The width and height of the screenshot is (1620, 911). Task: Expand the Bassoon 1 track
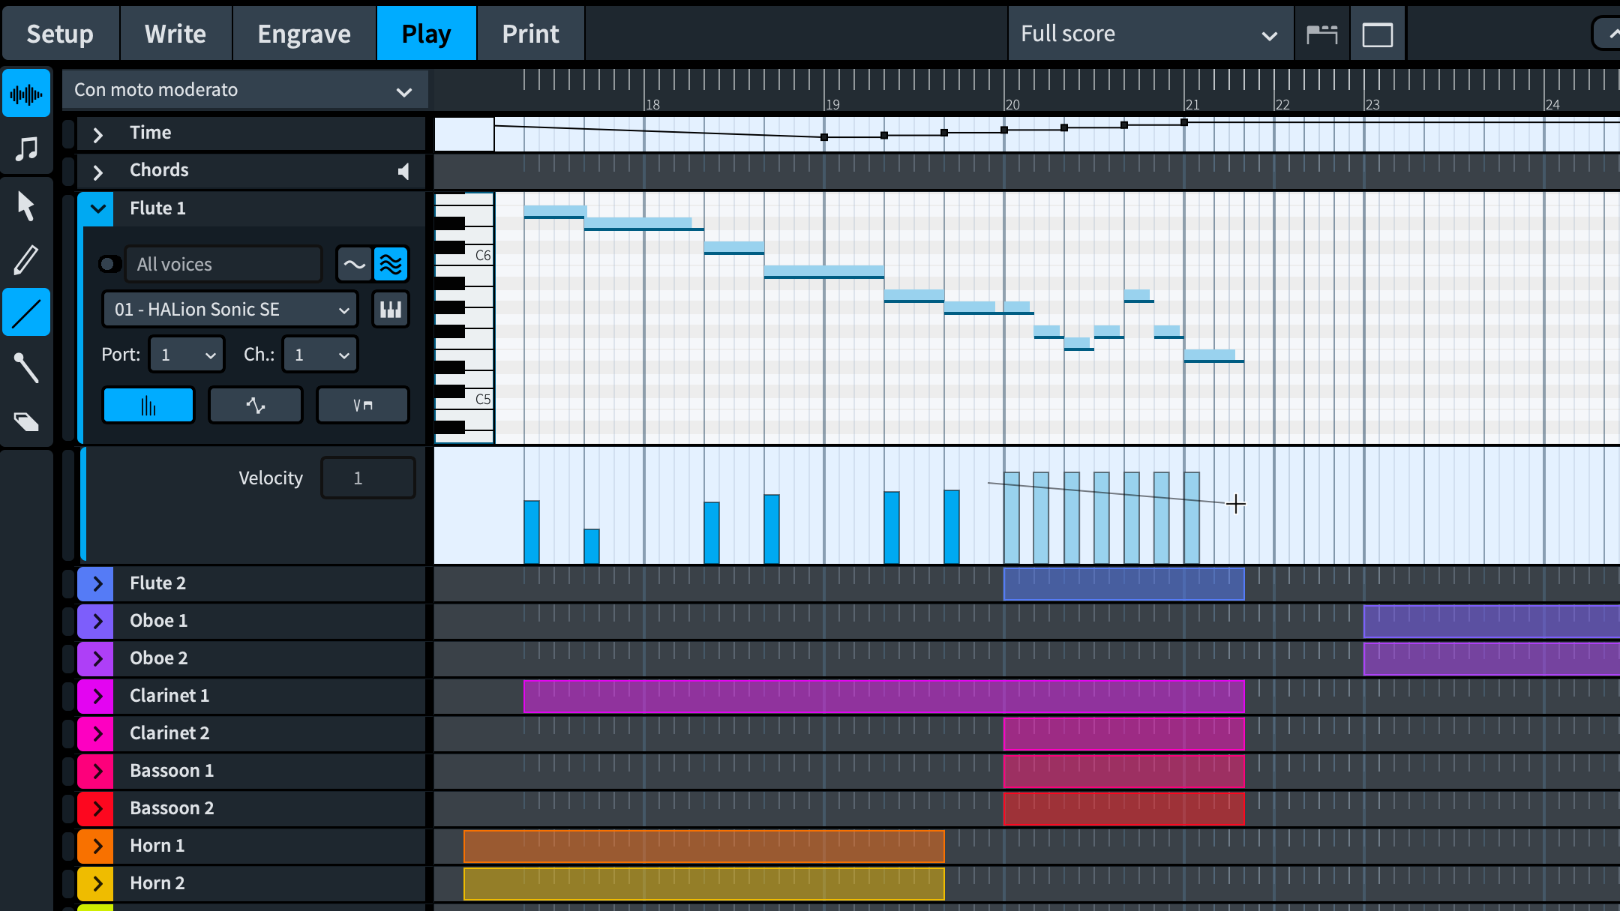pos(97,771)
